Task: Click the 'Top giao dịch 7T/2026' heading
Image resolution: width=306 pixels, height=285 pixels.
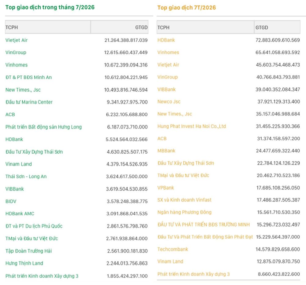Action: click(x=187, y=8)
